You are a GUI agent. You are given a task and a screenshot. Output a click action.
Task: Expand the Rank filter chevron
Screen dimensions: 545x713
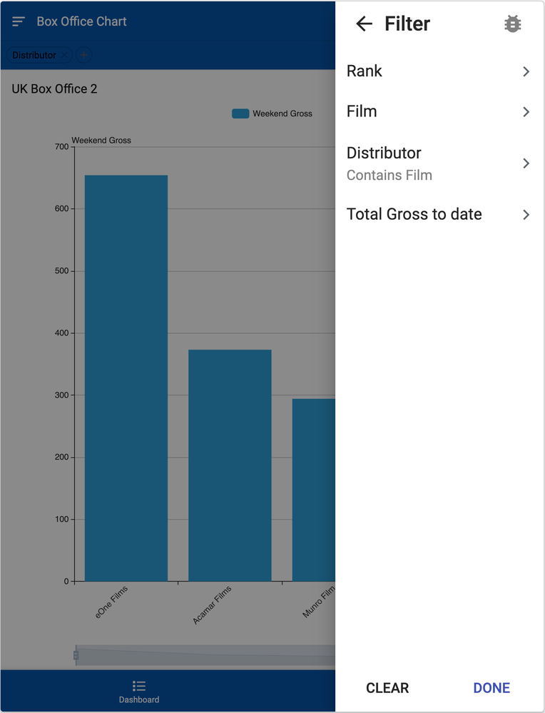(526, 71)
